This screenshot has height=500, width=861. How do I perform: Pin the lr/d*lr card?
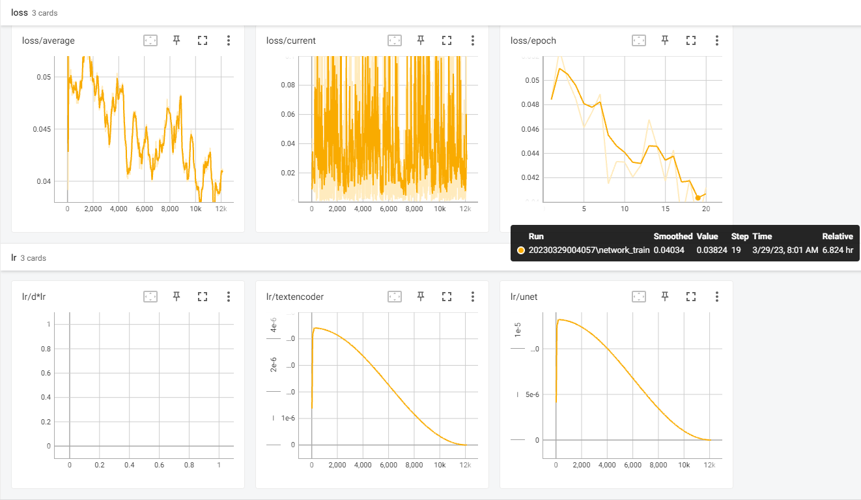click(x=176, y=297)
